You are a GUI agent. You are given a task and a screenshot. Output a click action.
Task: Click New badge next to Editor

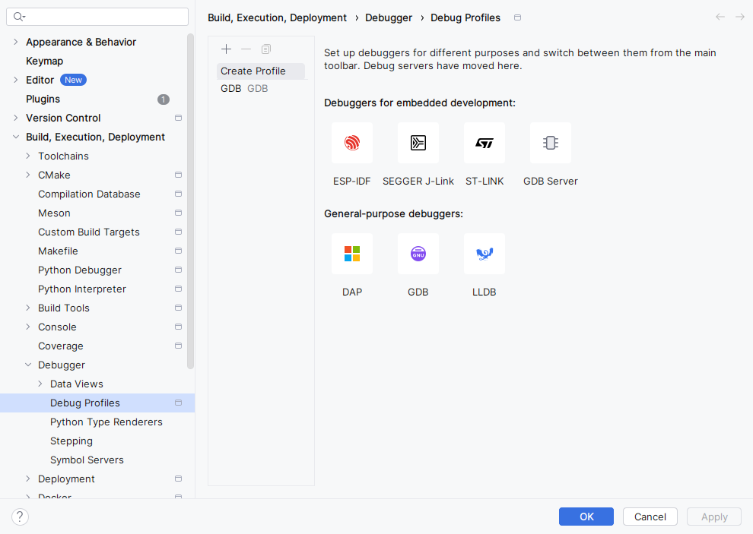click(x=73, y=80)
